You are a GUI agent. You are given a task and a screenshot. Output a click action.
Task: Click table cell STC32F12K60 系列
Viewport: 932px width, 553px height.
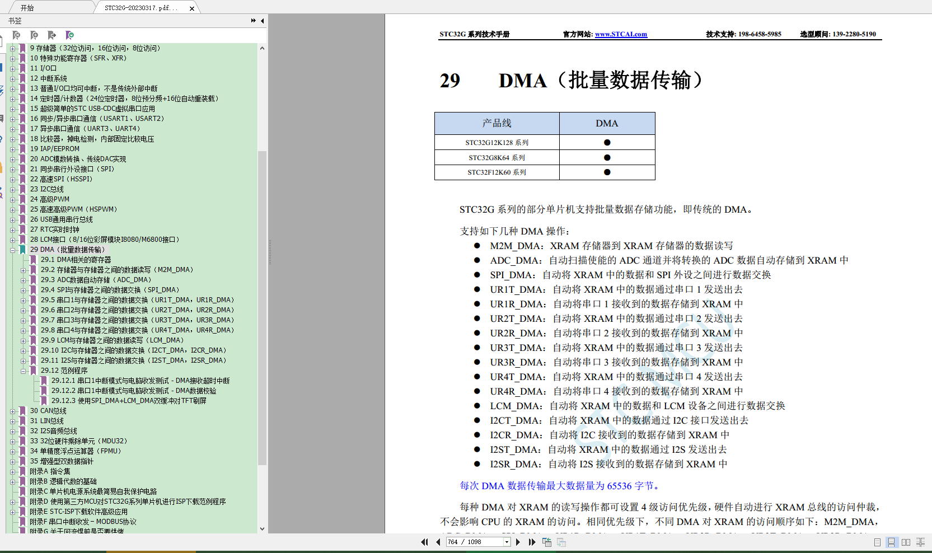497,172
